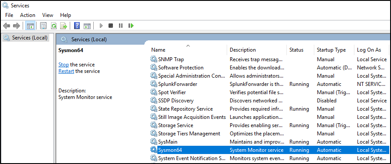Click the gear icon for SNMP Trap

(x=153, y=59)
